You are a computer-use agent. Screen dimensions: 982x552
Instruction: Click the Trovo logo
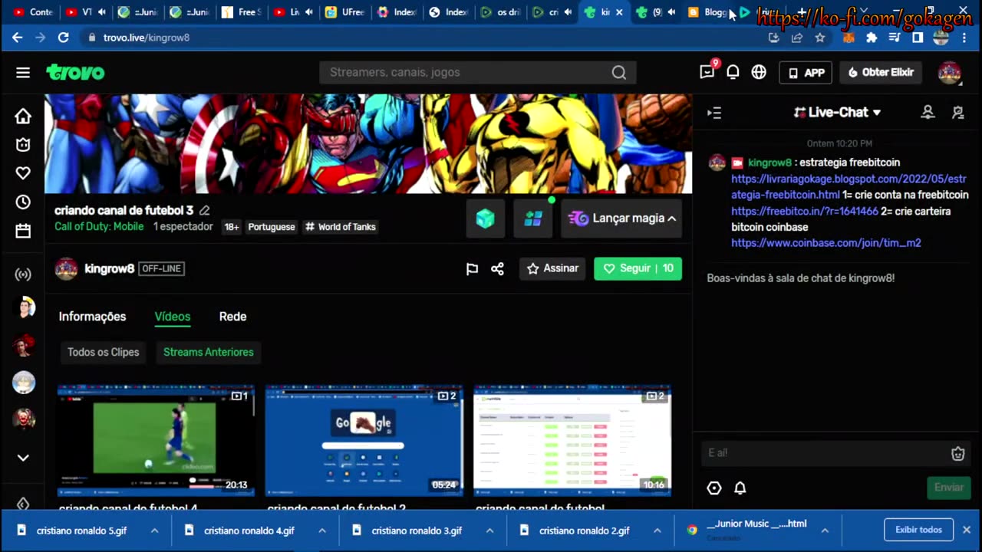pyautogui.click(x=75, y=72)
